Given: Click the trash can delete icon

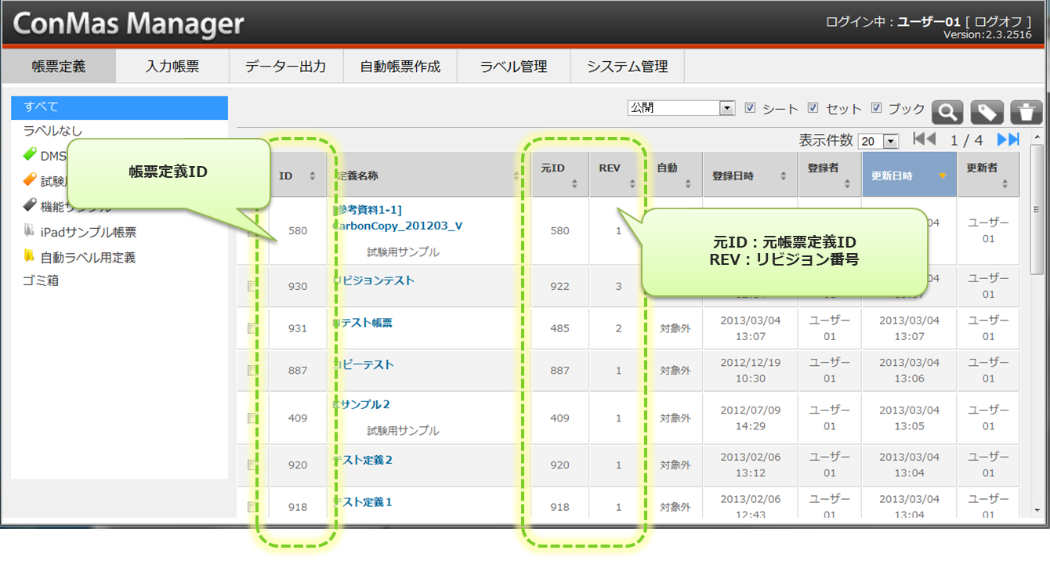Looking at the screenshot, I should (x=1026, y=112).
